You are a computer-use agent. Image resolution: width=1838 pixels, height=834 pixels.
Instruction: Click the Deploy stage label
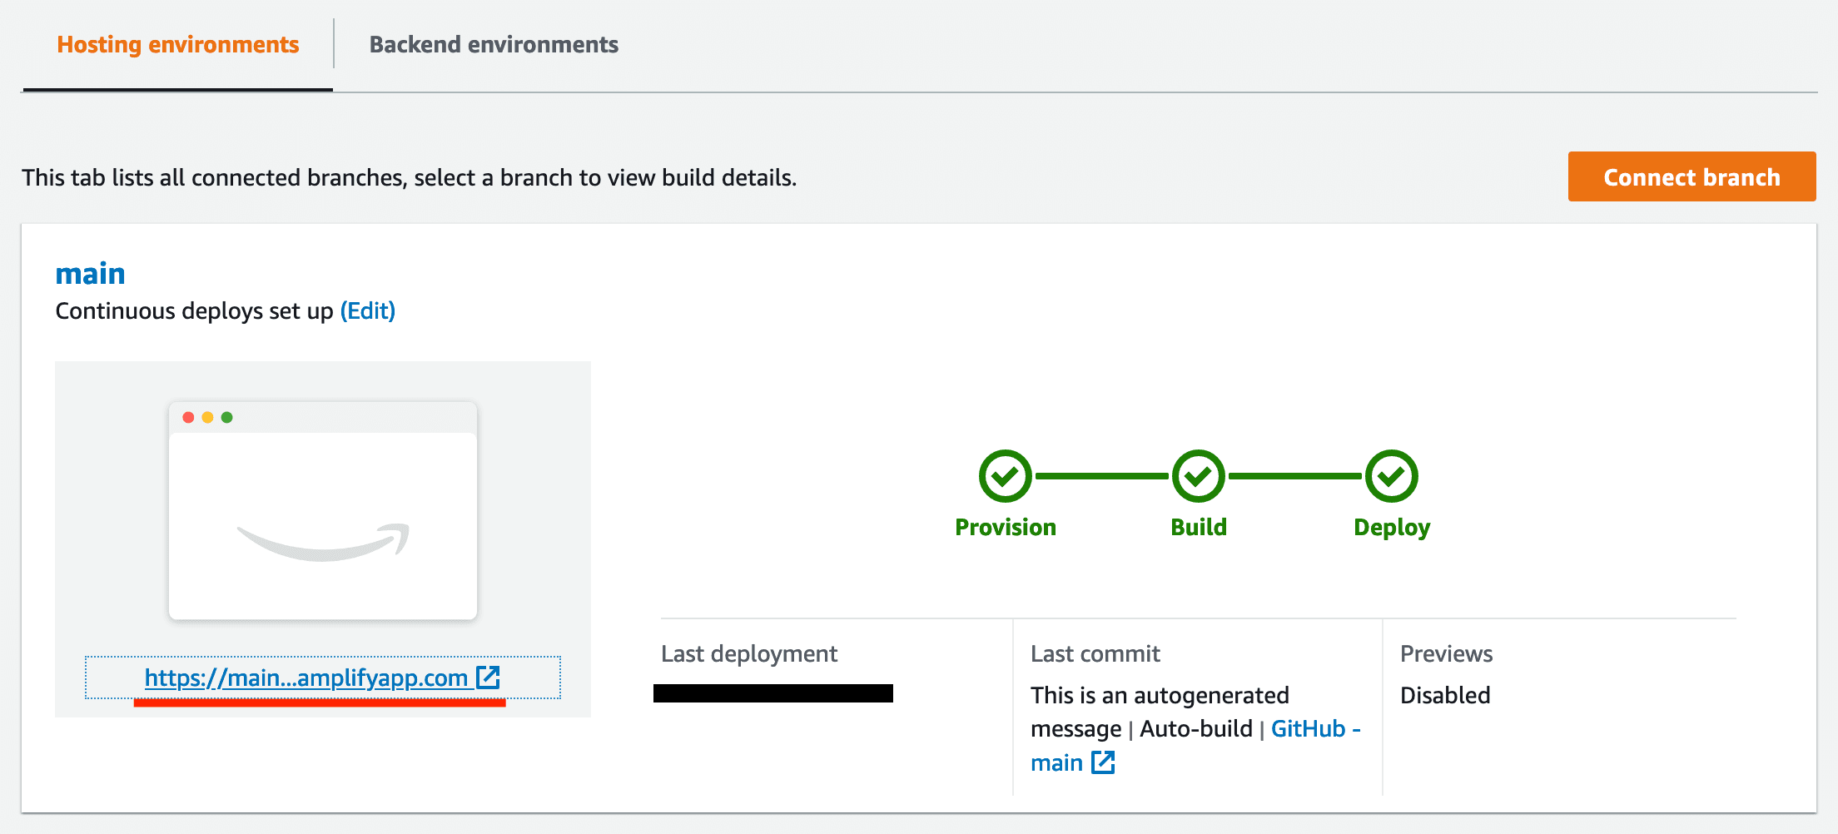coord(1391,528)
